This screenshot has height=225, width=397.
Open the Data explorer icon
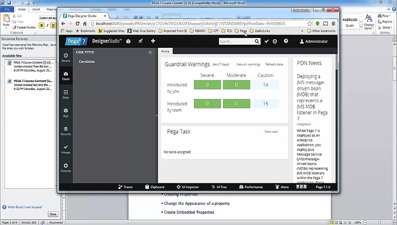66,94
